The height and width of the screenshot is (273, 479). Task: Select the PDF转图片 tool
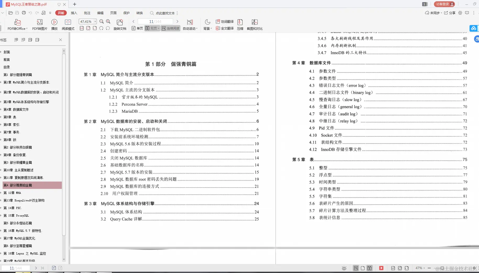tap(40, 25)
